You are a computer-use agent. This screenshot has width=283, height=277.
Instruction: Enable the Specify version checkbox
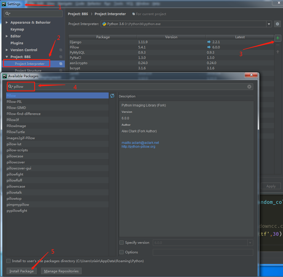pos(122,242)
